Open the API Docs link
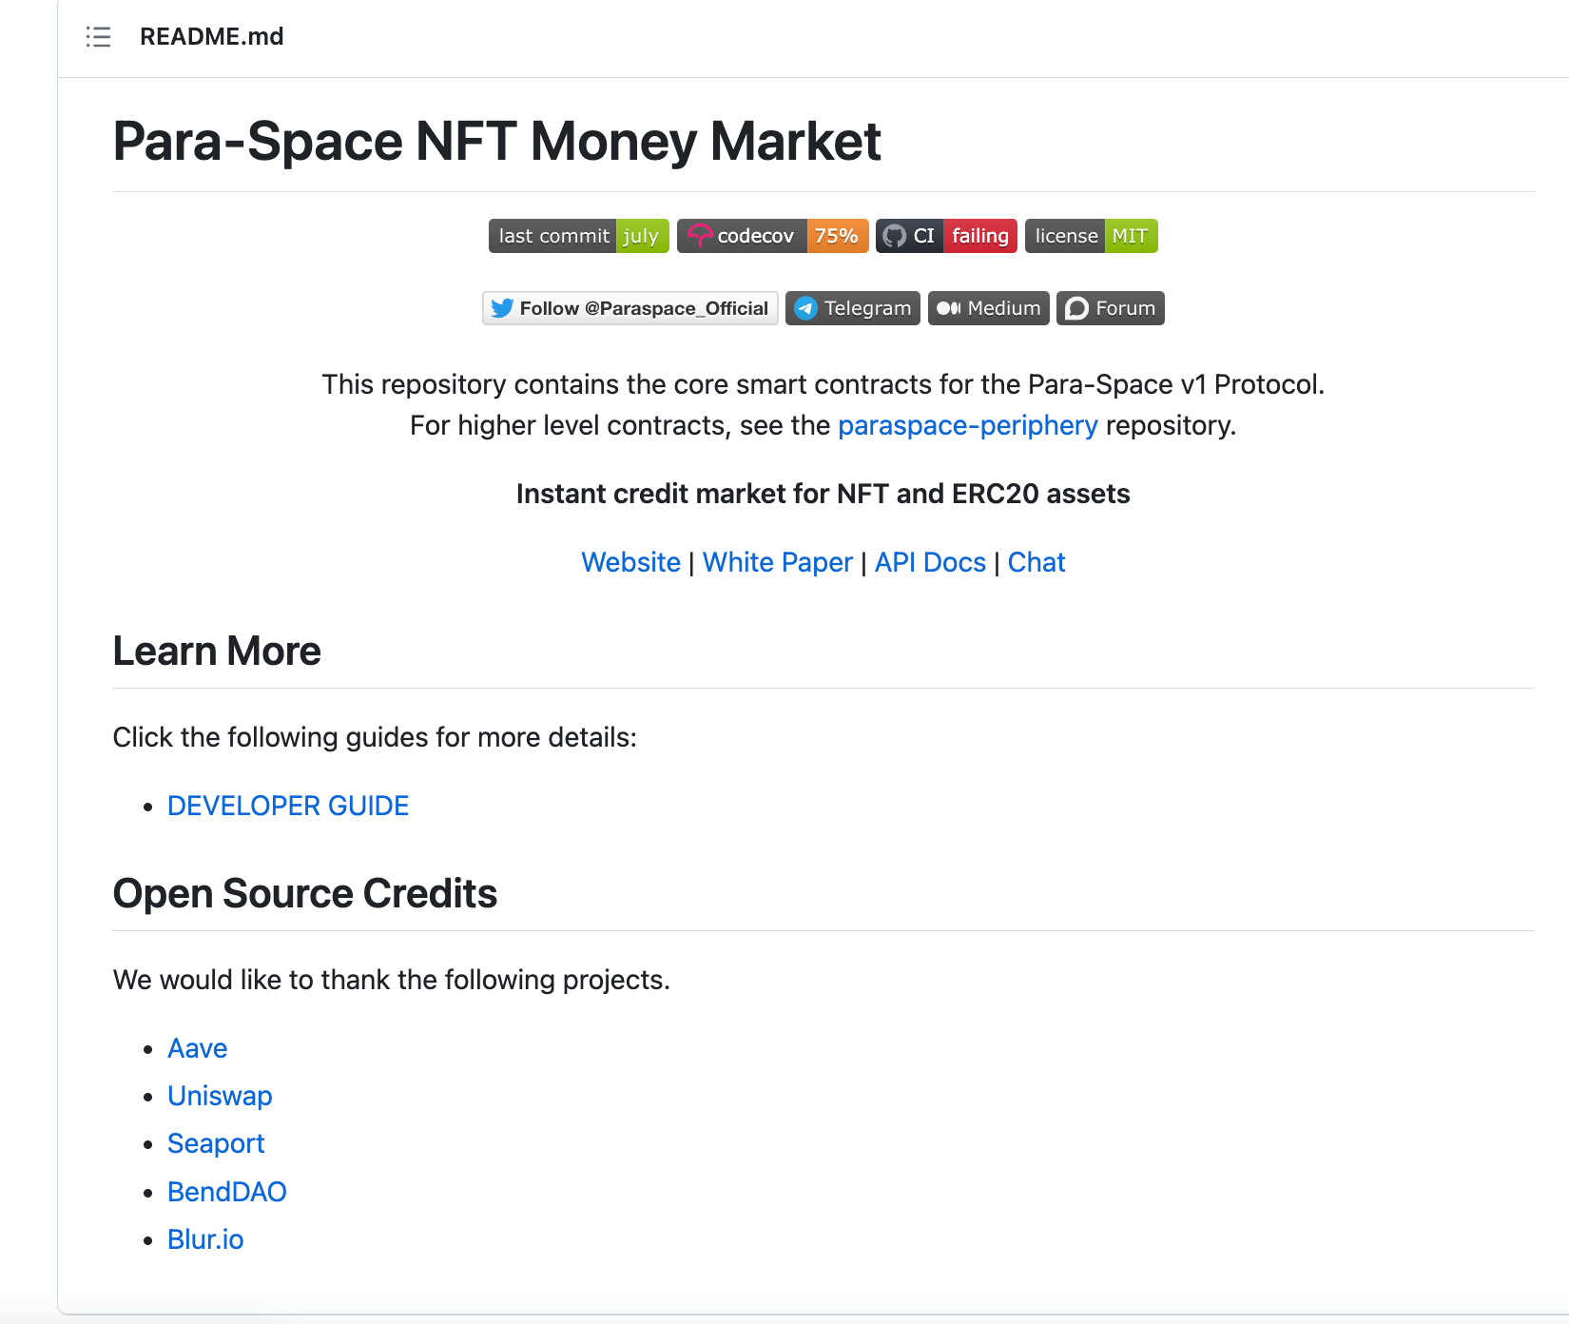 [930, 562]
